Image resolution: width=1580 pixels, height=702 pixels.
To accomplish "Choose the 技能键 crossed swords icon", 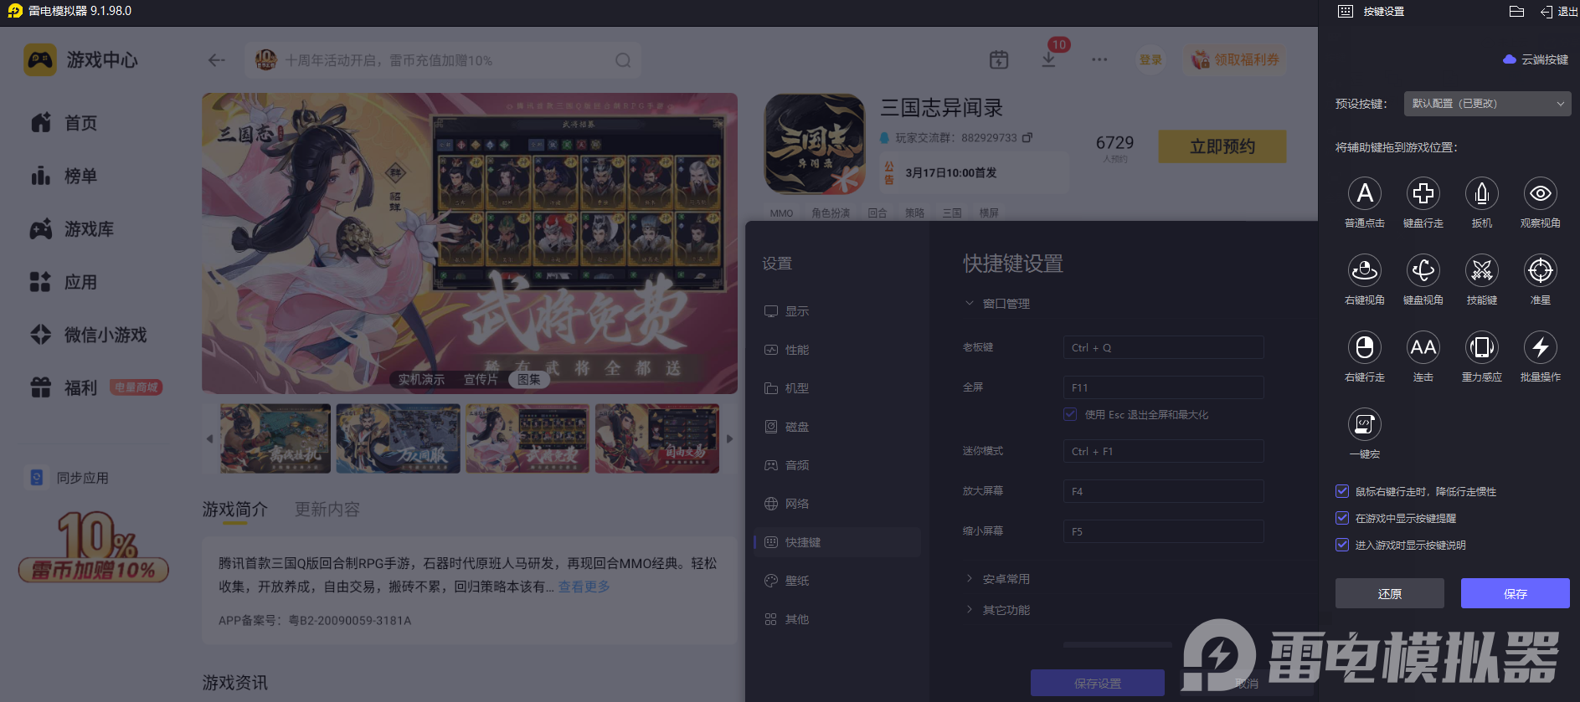I will click(1482, 270).
